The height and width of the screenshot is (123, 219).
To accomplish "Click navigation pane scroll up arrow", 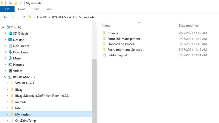I will pos(94,24).
